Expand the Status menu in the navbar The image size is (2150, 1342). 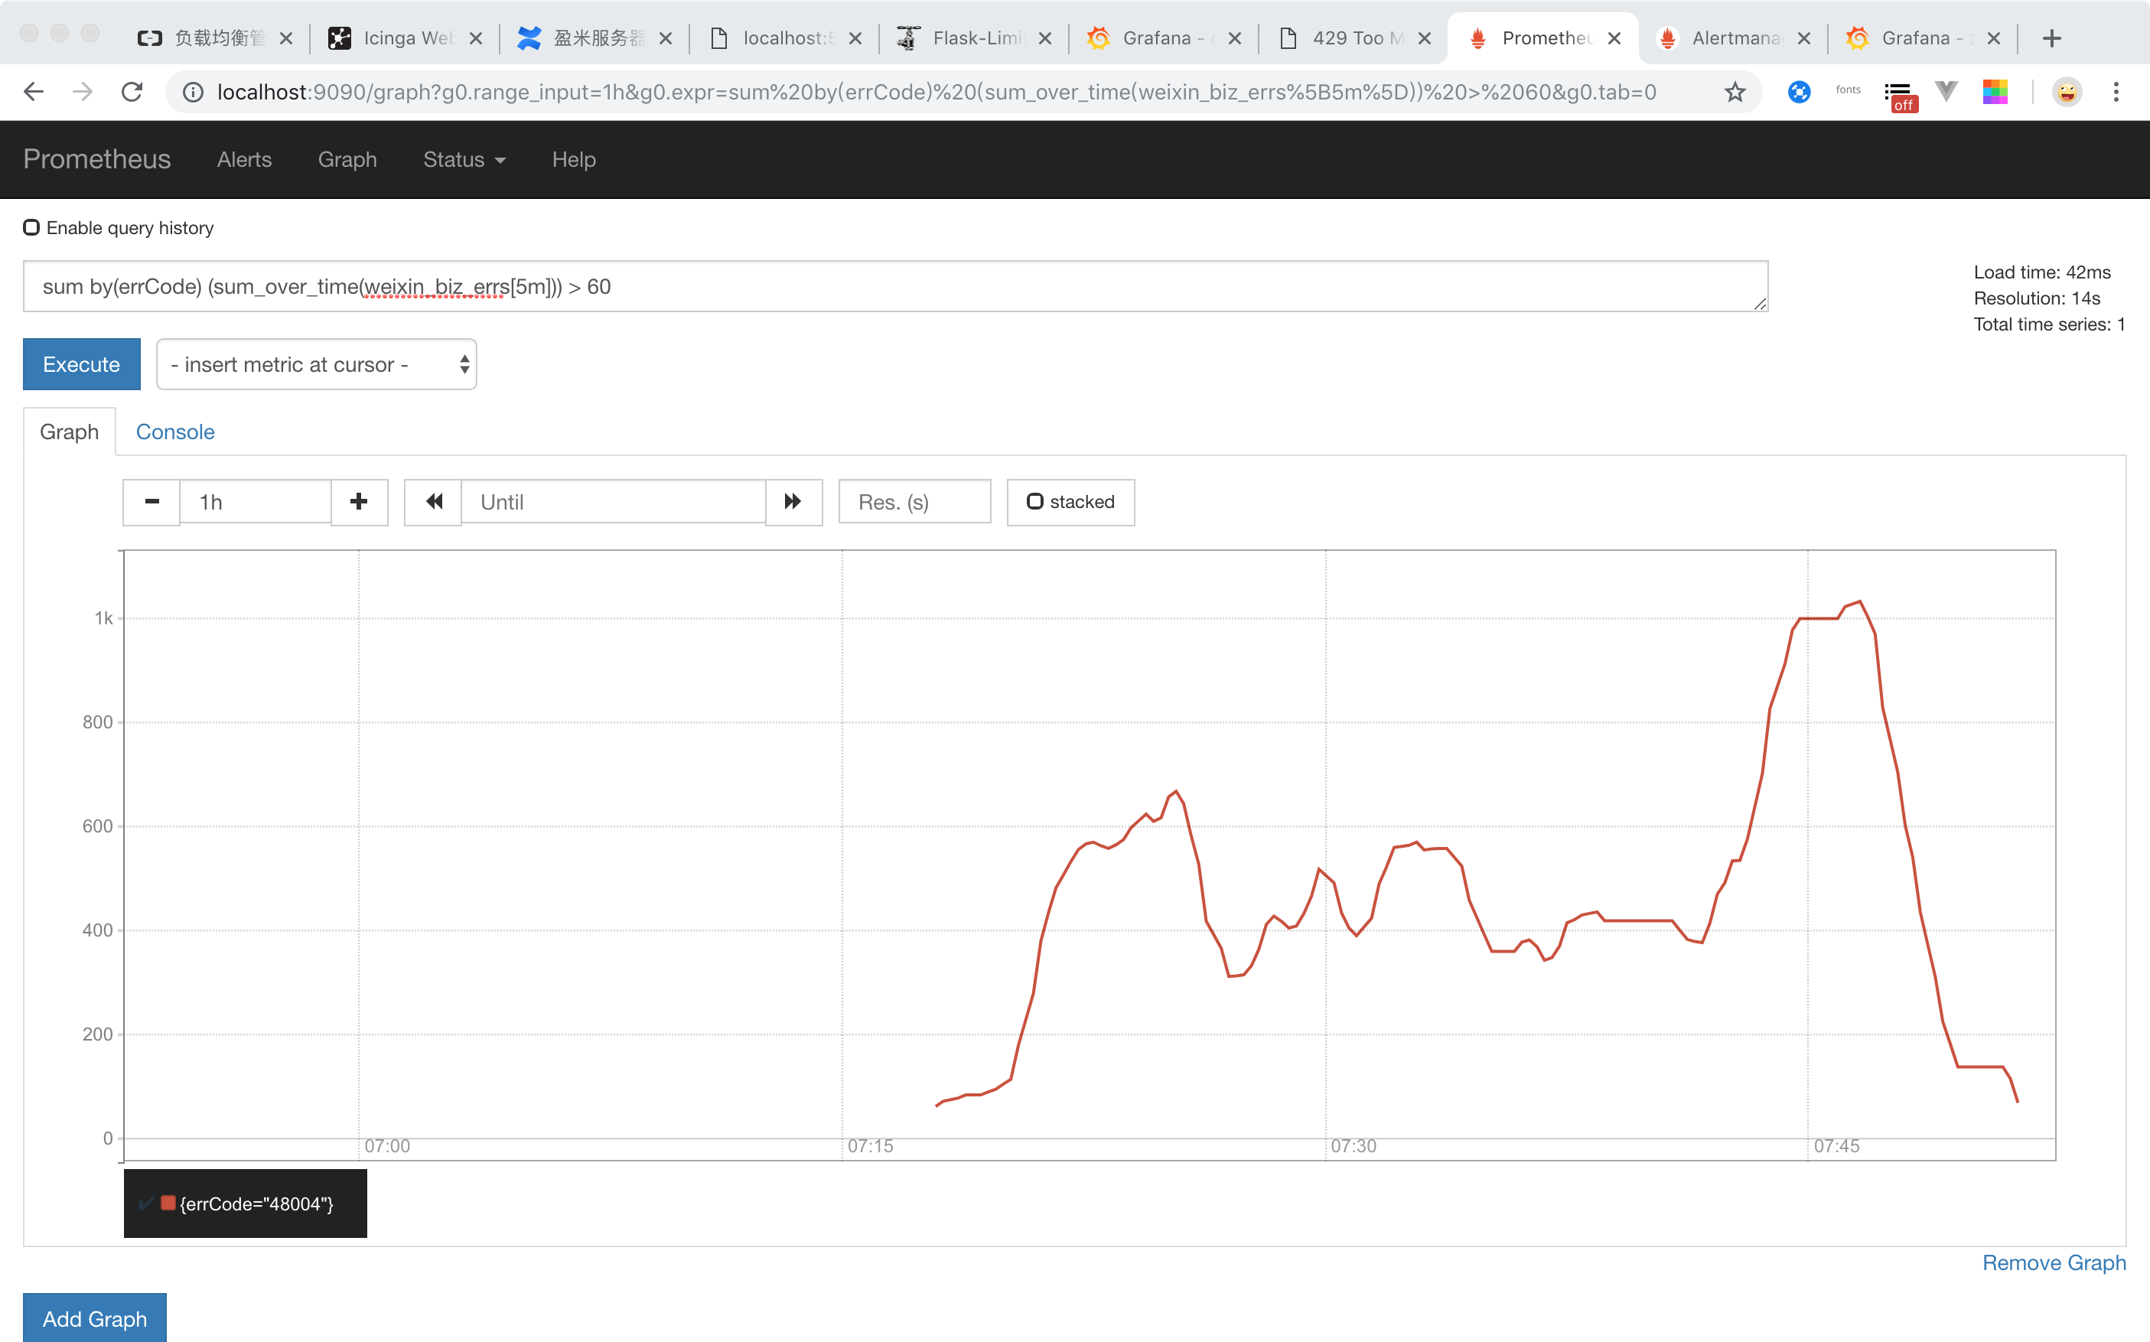click(x=463, y=160)
